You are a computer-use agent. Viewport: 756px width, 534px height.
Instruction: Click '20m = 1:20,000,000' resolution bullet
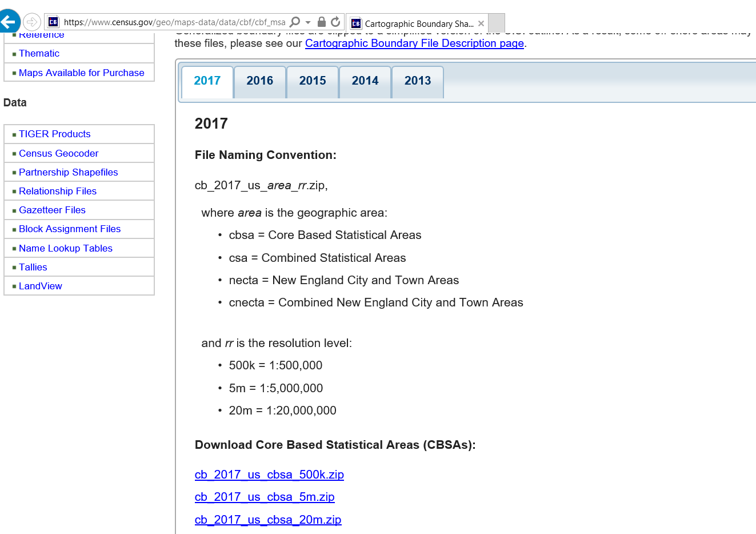click(283, 411)
